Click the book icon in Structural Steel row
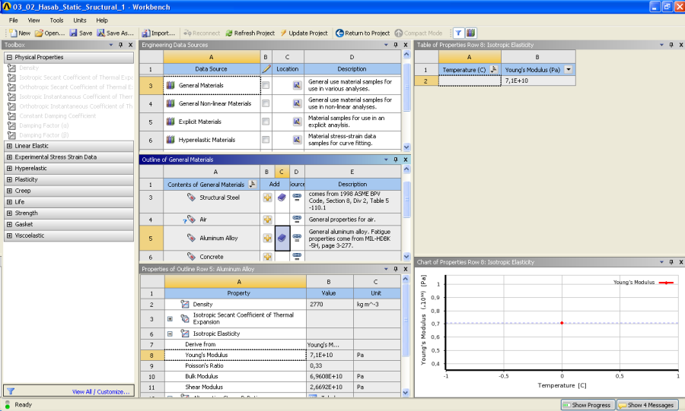This screenshot has width=685, height=411. click(282, 198)
